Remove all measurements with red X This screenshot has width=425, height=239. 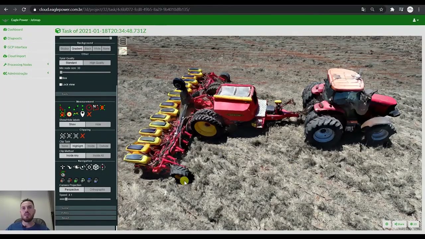(x=89, y=114)
